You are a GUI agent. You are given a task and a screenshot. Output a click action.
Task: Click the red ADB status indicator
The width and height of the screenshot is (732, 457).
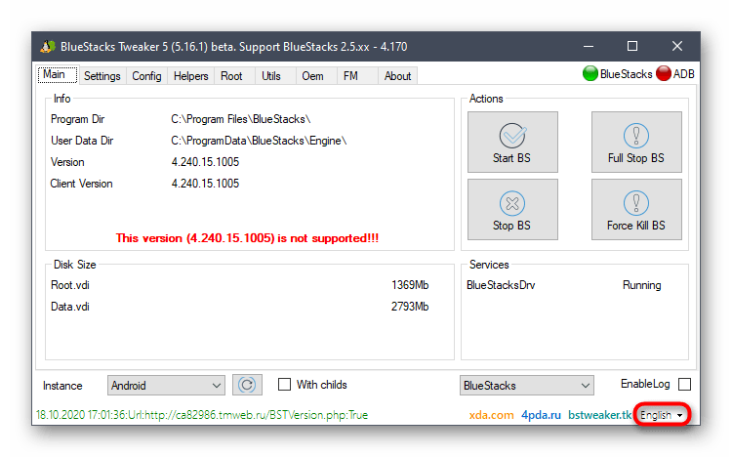[664, 74]
